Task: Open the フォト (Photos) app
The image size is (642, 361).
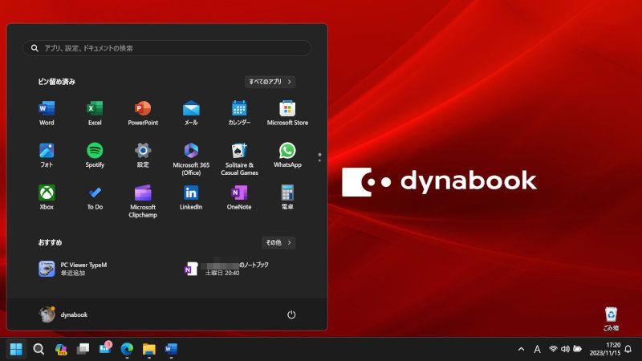Action: [47, 155]
